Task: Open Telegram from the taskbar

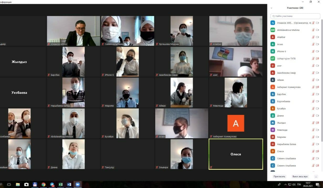Action: [x=52, y=184]
